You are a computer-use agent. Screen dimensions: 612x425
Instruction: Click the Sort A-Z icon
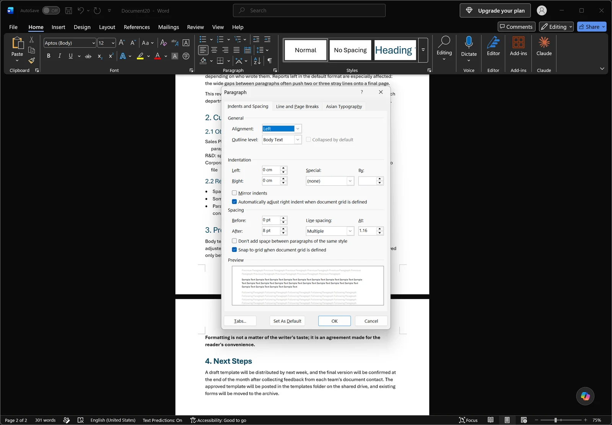pyautogui.click(x=257, y=60)
